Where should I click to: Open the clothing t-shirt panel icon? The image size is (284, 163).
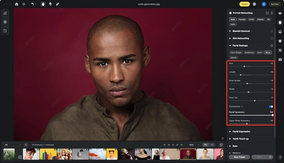tap(280, 41)
